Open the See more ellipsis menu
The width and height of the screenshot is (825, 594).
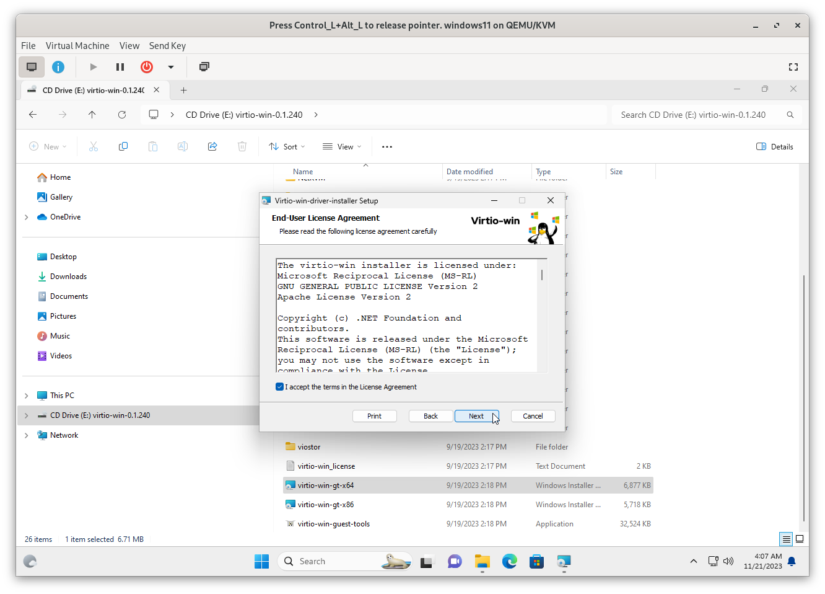pos(387,147)
